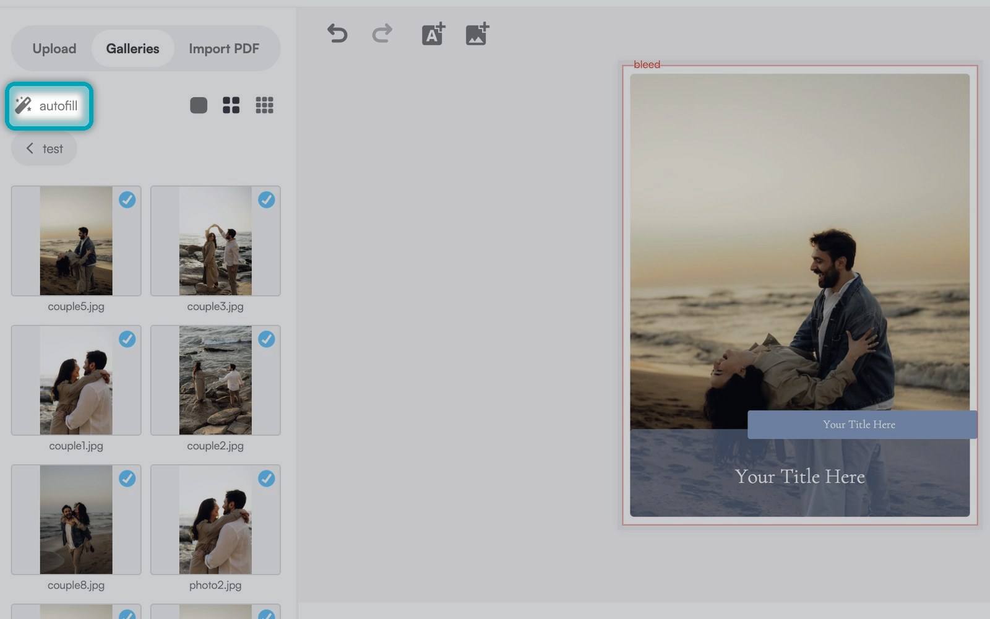Select the couple8.jpg thumbnail image
Image resolution: width=990 pixels, height=619 pixels.
[76, 519]
